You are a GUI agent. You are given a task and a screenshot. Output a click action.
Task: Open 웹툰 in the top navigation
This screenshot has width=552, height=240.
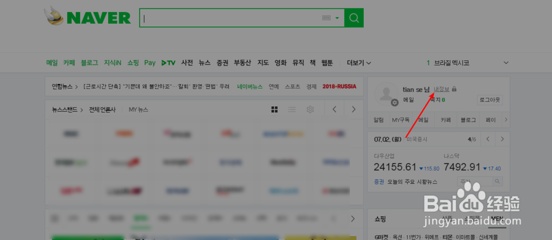(327, 63)
